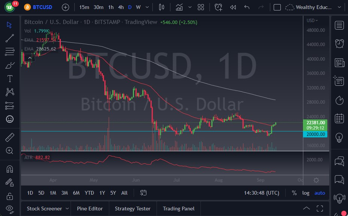Activate the Zoom In tool
This screenshot has width=348, height=216.
pos(9,150)
